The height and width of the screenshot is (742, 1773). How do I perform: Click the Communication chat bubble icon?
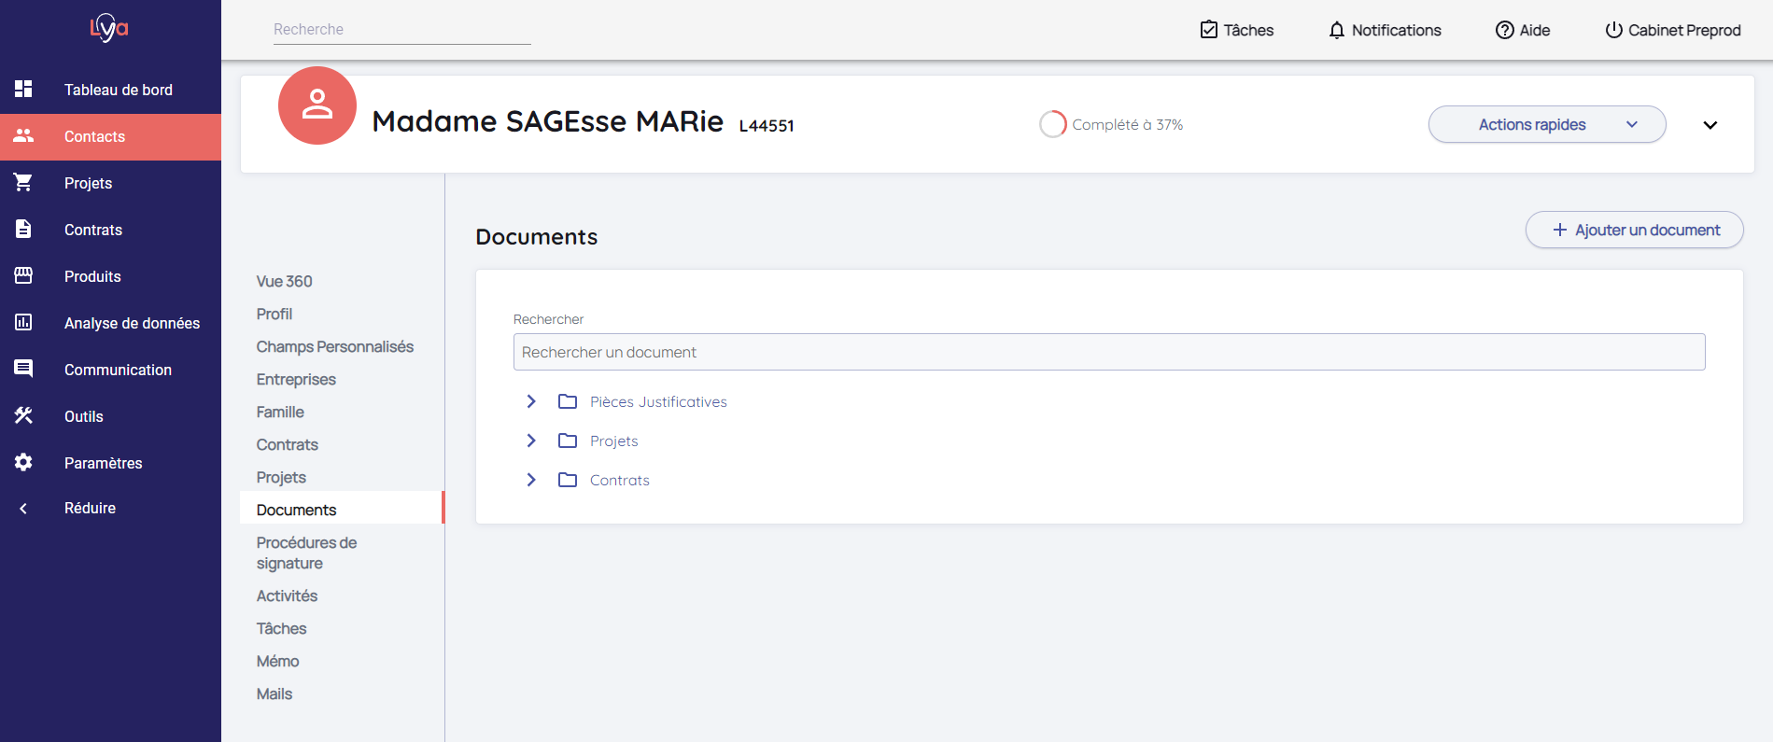23,369
